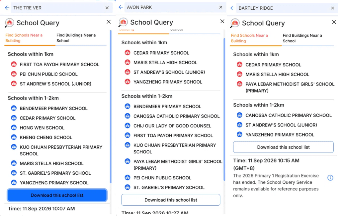
Task: Select KHENG CHENG SCHOOL entry
Action: (x=46, y=137)
